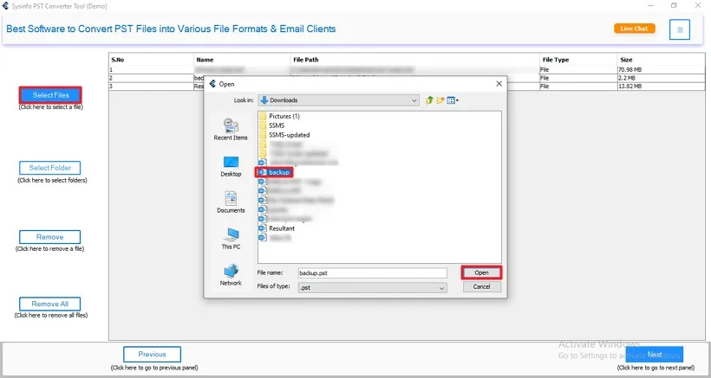Go to the Desktop location
Screen dimensions: 711x378
click(231, 166)
